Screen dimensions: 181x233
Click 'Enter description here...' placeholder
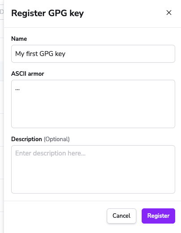(51, 153)
